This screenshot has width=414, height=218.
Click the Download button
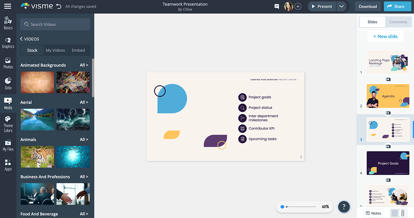[x=368, y=7]
